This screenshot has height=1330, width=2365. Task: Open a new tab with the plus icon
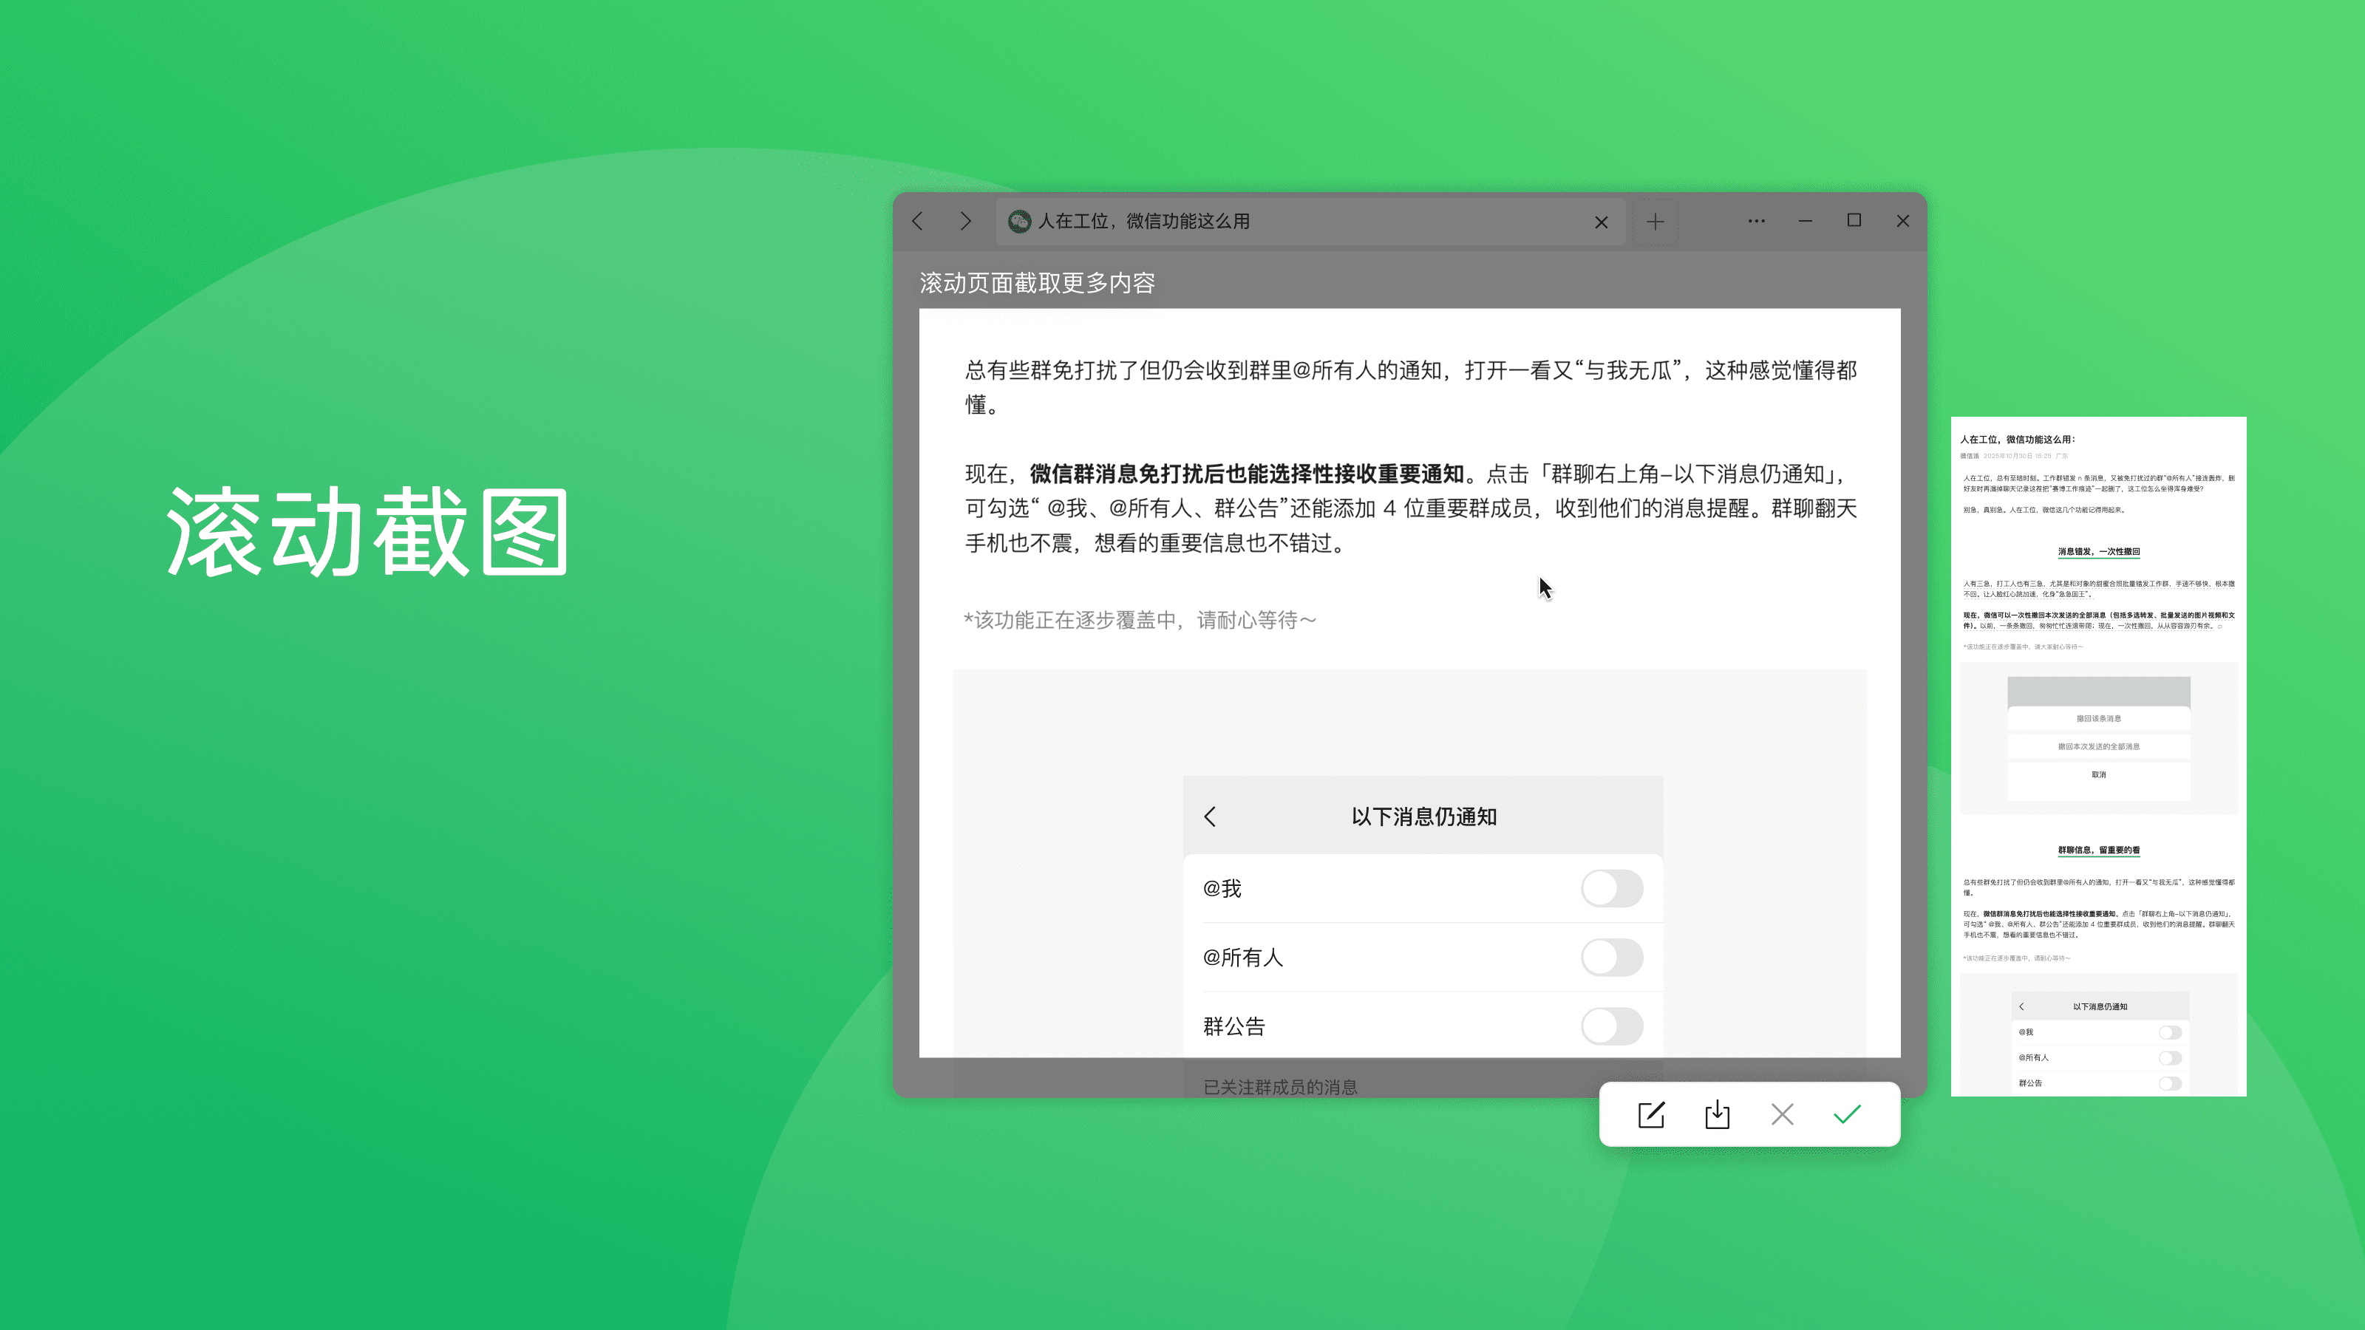[1655, 221]
